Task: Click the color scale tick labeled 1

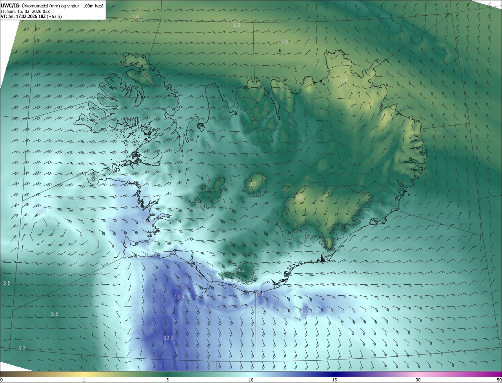Action: [x=84, y=380]
